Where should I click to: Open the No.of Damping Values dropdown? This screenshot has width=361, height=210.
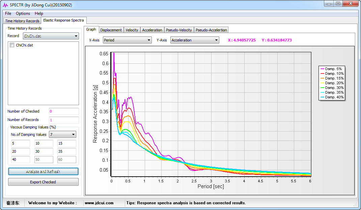[x=63, y=134]
